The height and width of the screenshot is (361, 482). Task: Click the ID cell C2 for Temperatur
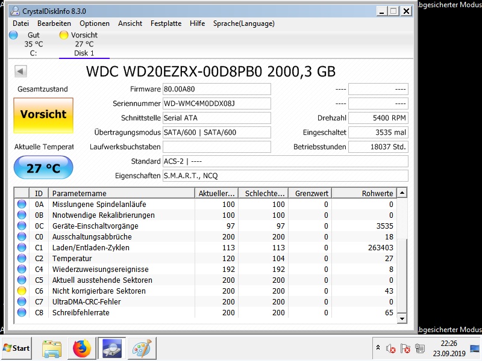click(x=39, y=258)
